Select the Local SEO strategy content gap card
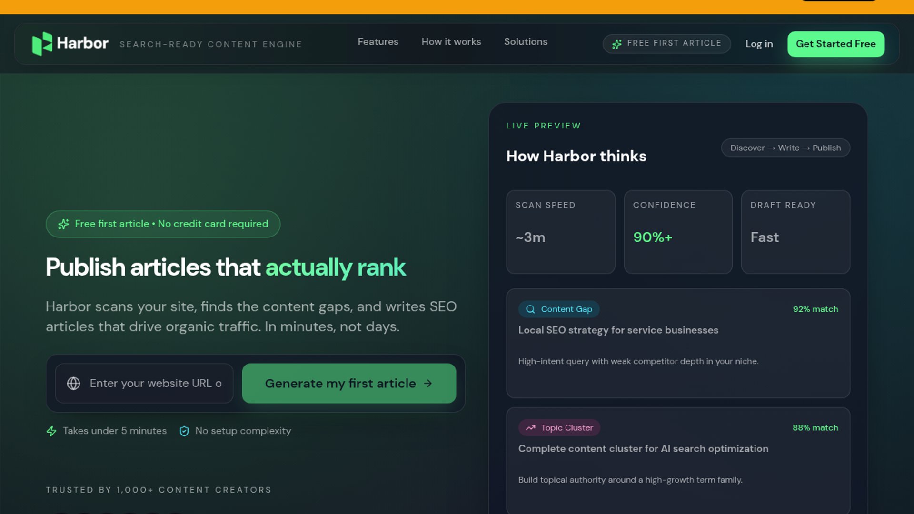Screen dimensions: 914x514 (678, 344)
